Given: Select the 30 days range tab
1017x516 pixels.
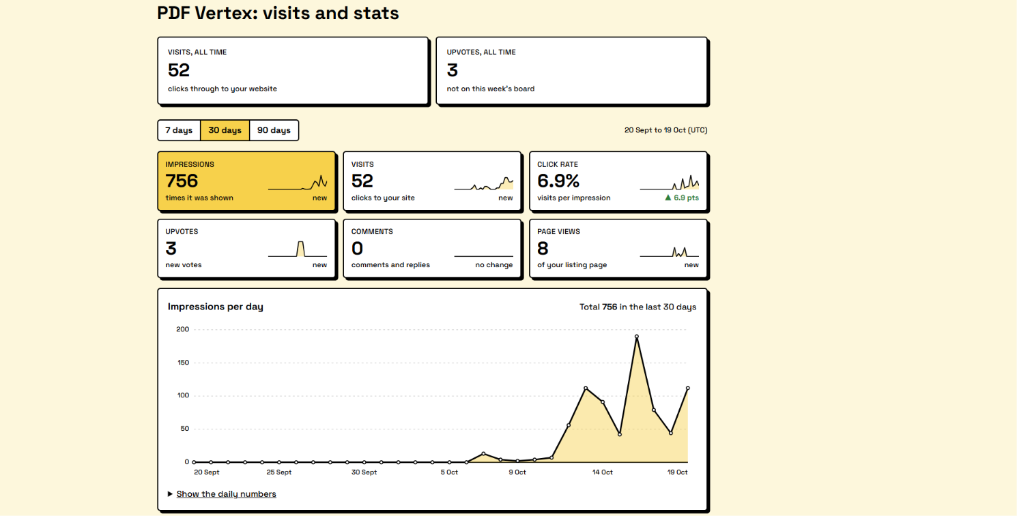Looking at the screenshot, I should [x=225, y=130].
